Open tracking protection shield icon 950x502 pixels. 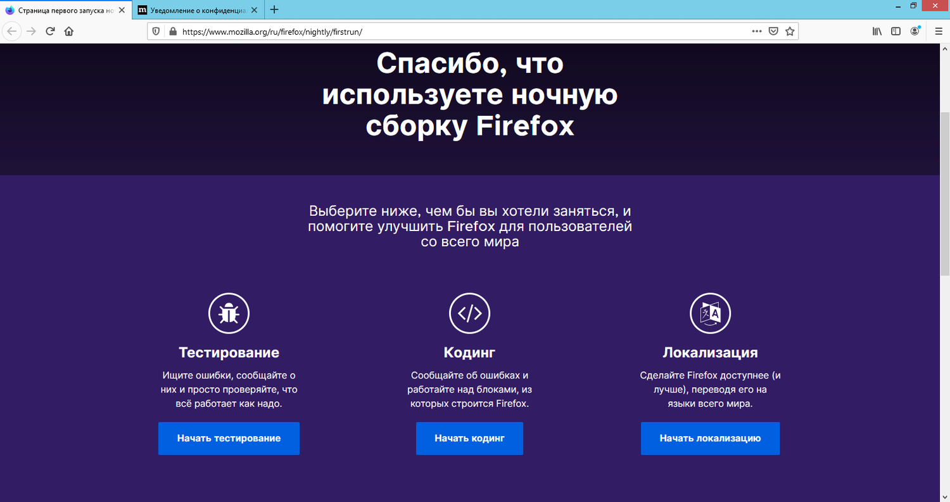click(156, 31)
